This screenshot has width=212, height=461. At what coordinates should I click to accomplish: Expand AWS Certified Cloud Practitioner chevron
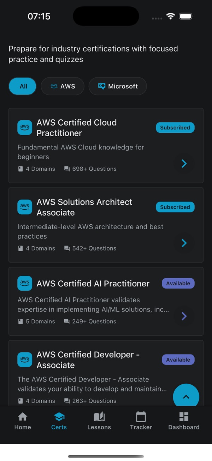tap(184, 164)
